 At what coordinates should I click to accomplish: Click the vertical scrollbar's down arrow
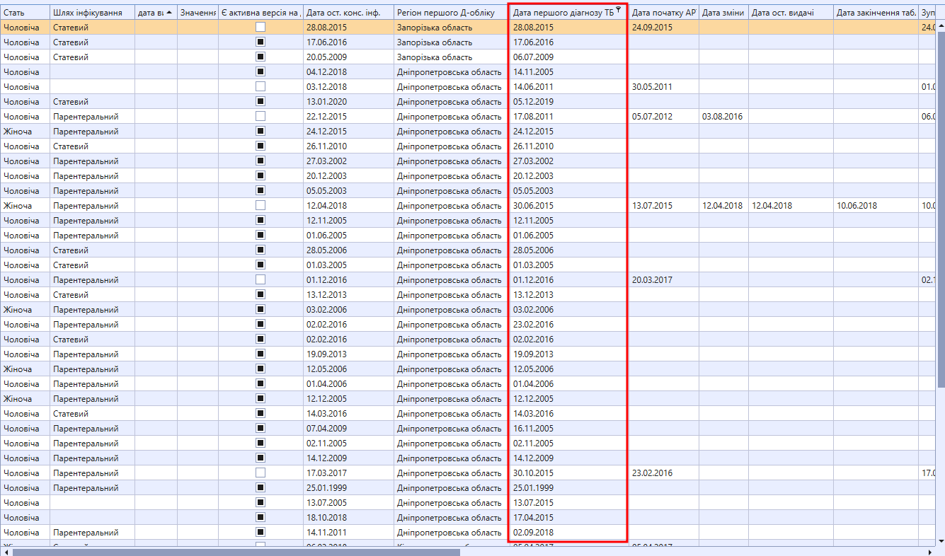click(941, 541)
